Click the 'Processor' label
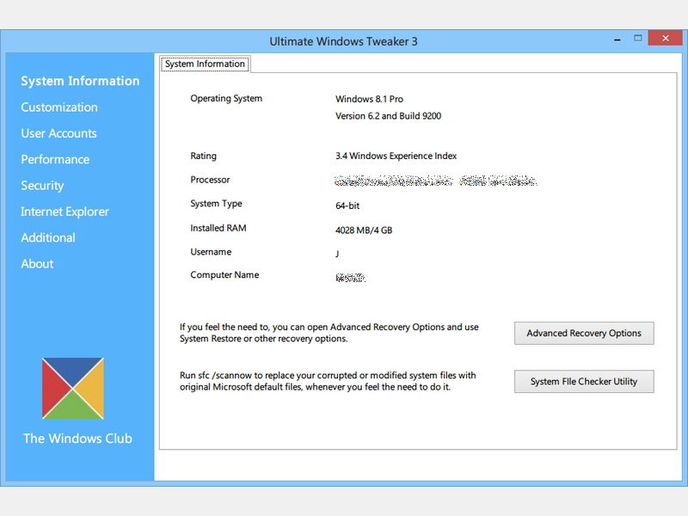 click(210, 180)
